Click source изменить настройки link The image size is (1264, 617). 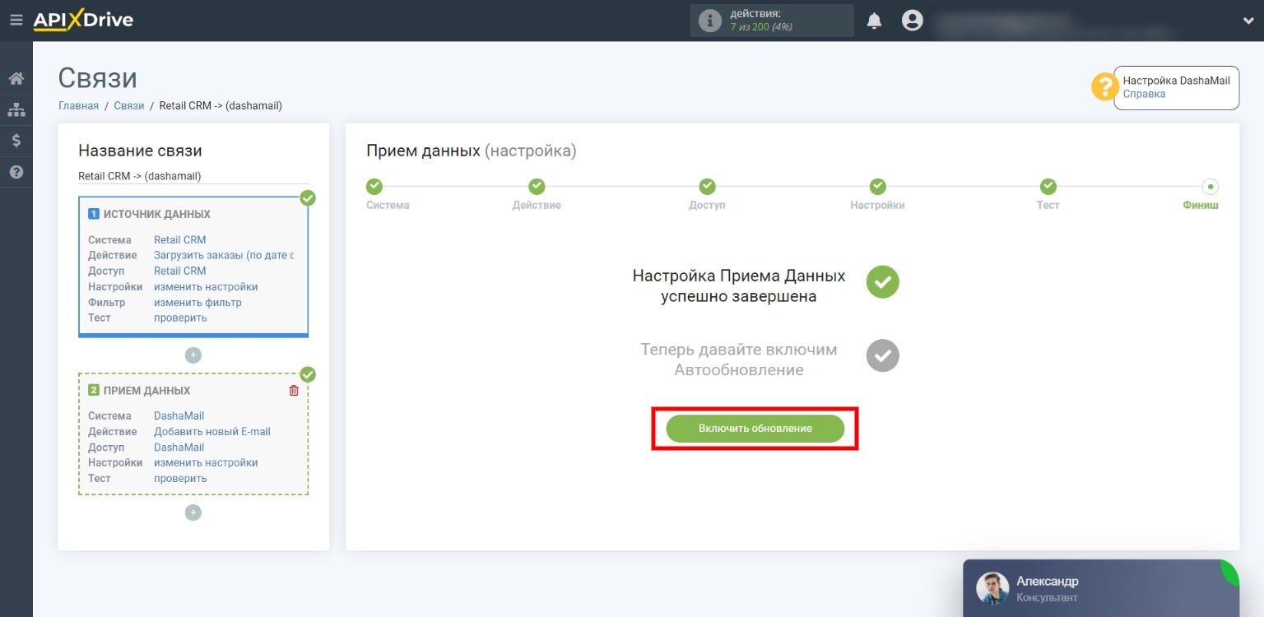pos(206,286)
